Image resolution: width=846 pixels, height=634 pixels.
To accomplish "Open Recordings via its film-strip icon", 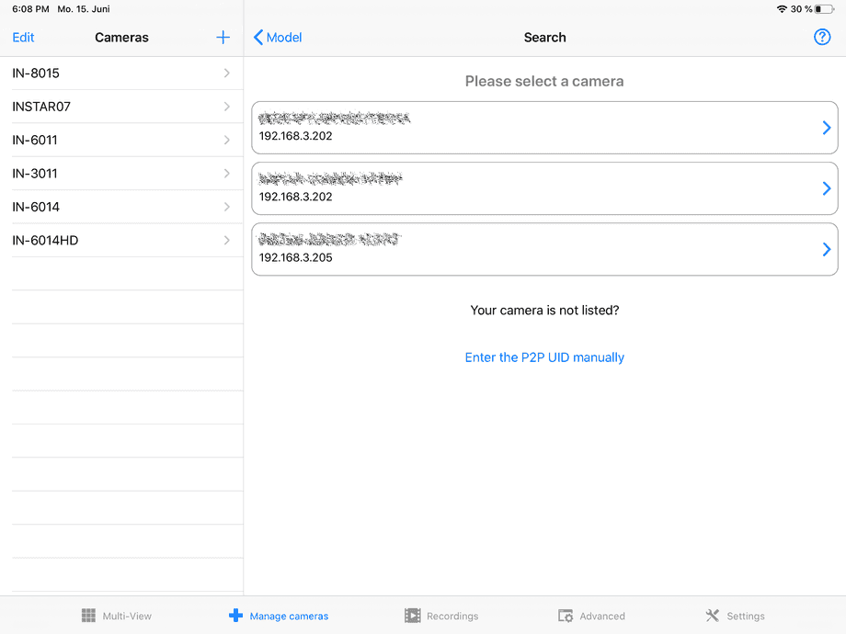I will pyautogui.click(x=410, y=616).
